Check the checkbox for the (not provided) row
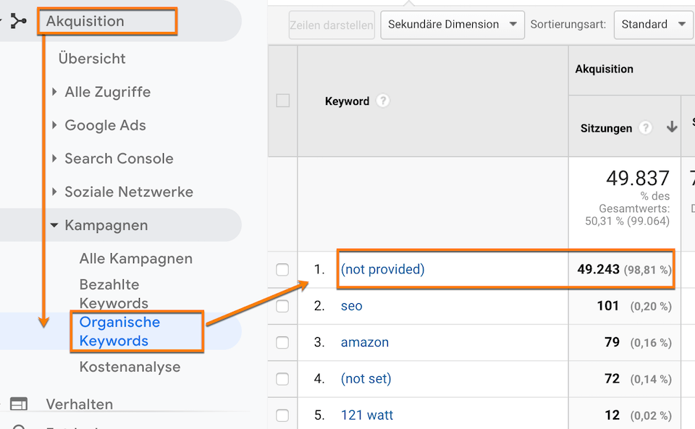695x429 pixels. click(x=282, y=269)
